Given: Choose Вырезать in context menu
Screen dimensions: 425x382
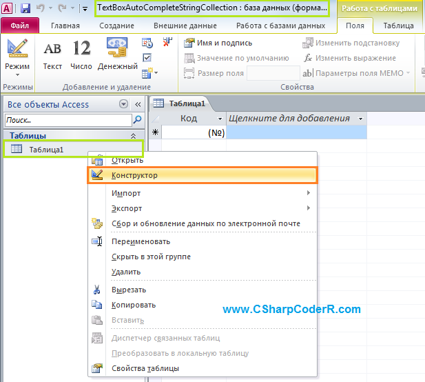Looking at the screenshot, I should 203,290.
